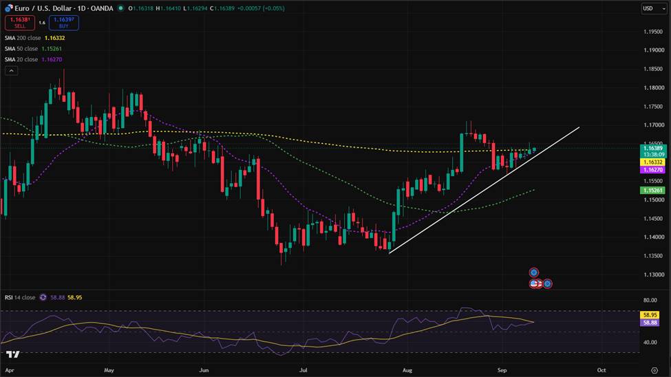
Task: Click the 1.15000 price axis label
Action: pos(654,200)
